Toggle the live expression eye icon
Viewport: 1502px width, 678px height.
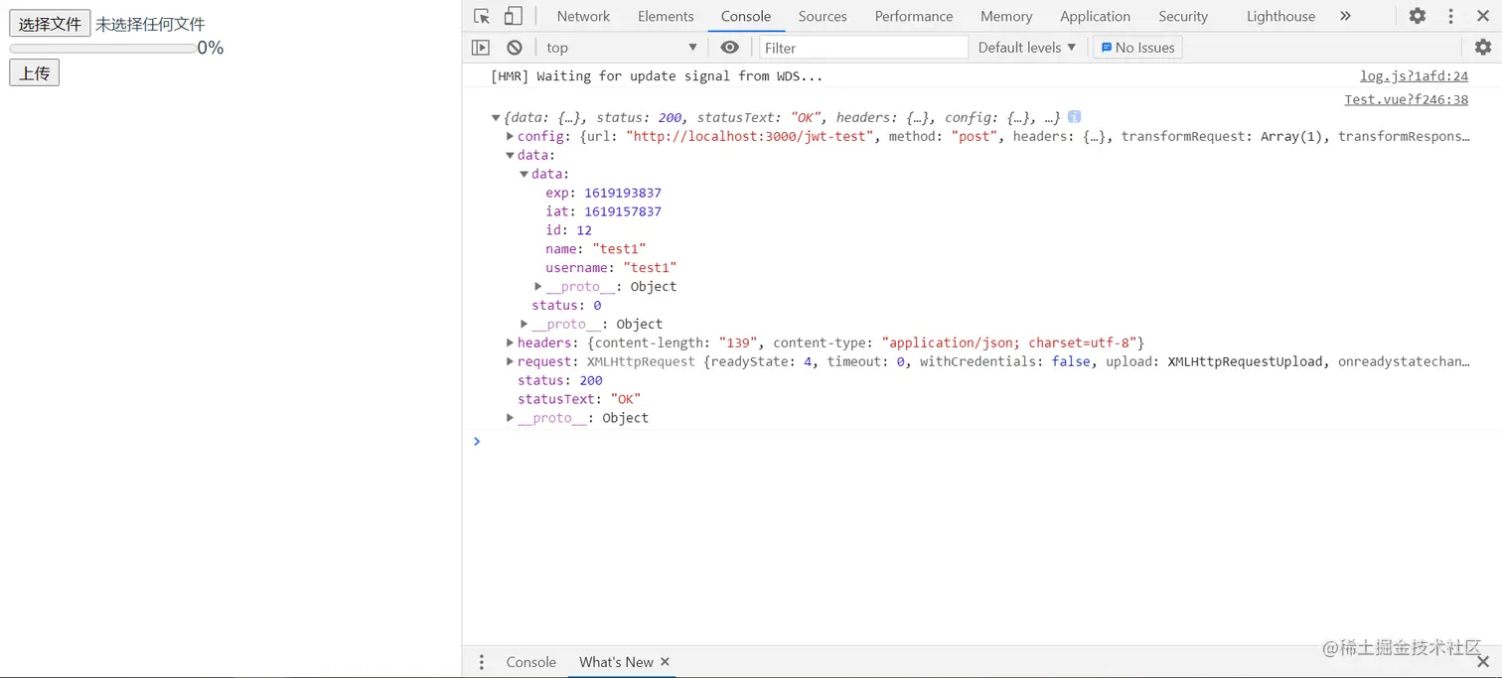(730, 48)
